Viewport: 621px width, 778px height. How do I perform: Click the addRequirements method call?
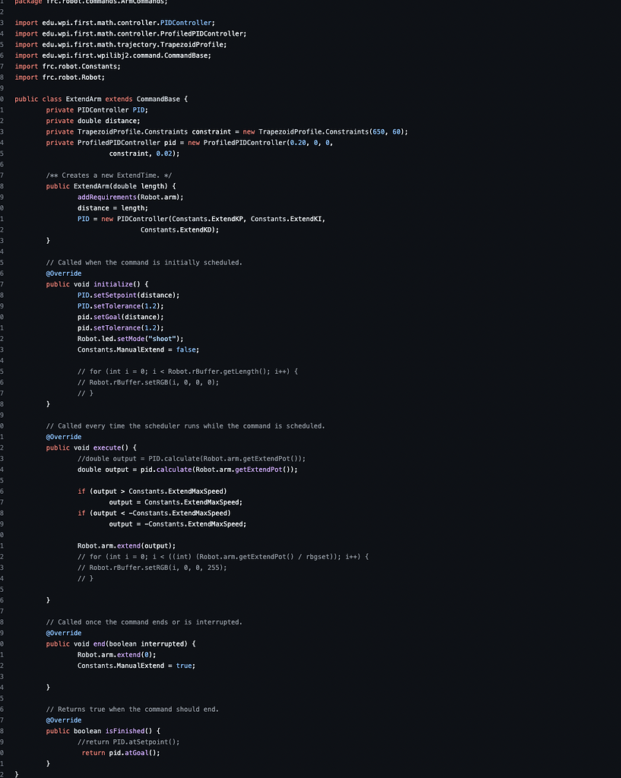tap(106, 198)
